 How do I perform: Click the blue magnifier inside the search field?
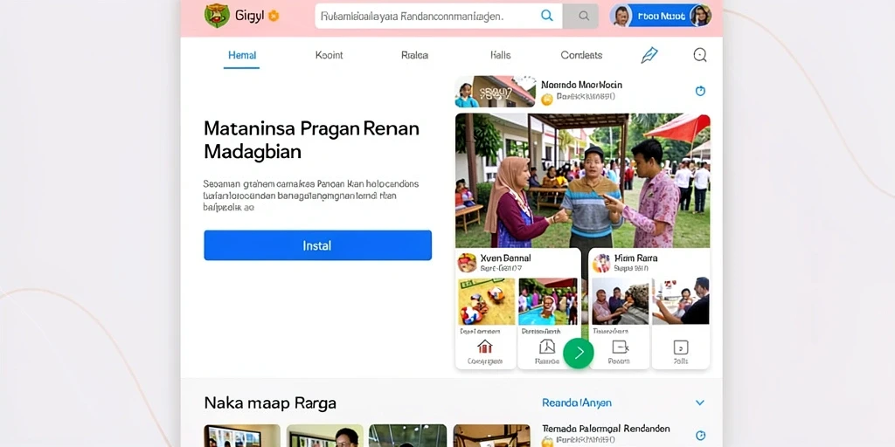[547, 16]
